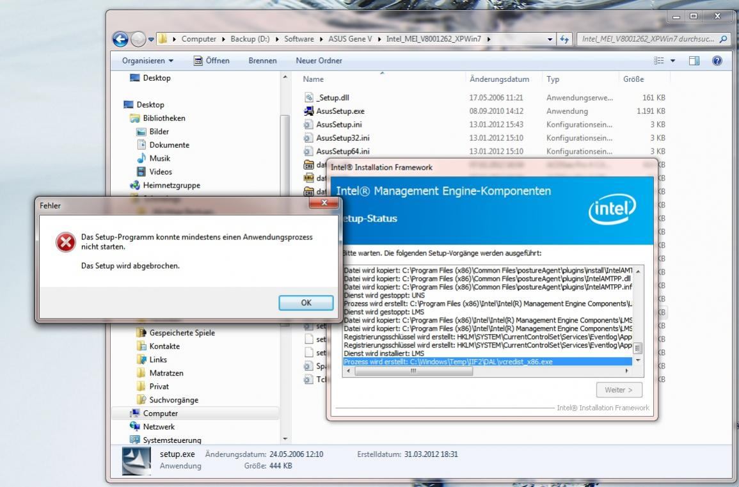Create a folder with Neuer Ordner

tap(319, 61)
